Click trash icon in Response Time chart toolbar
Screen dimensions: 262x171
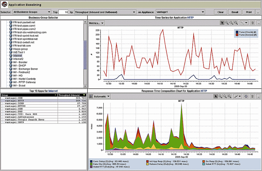252,96
